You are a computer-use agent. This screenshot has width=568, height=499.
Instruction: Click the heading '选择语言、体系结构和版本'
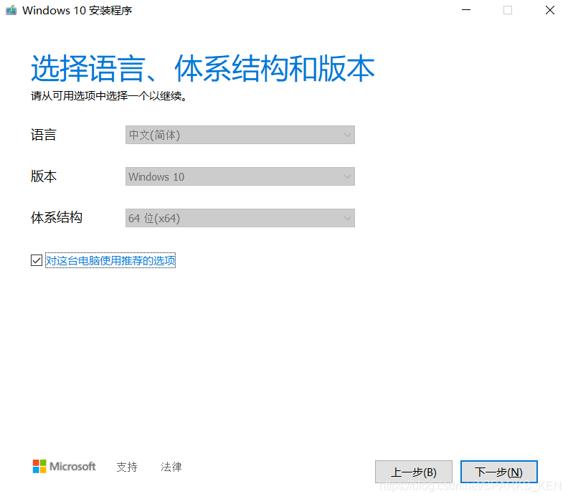pyautogui.click(x=202, y=68)
